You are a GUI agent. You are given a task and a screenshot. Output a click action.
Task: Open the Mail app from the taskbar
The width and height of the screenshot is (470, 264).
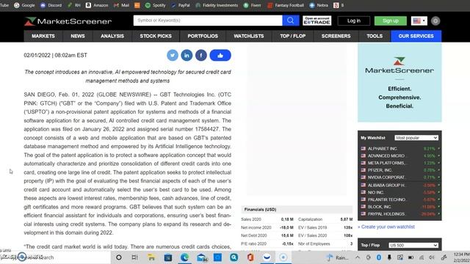click(x=201, y=257)
